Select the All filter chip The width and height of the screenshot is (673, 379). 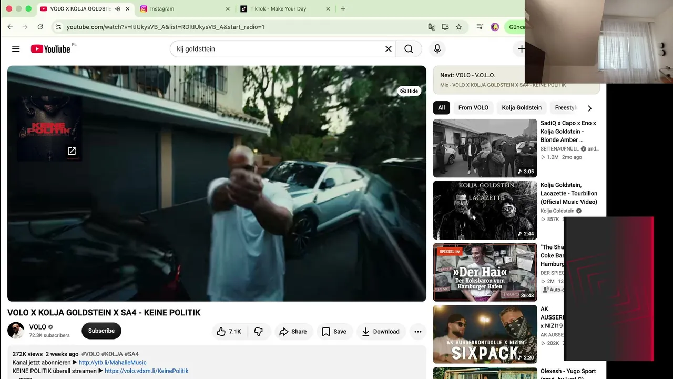click(442, 108)
